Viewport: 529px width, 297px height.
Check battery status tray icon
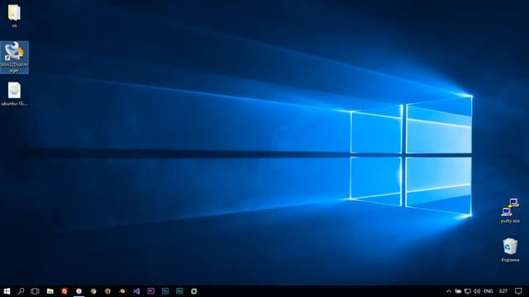(x=458, y=291)
